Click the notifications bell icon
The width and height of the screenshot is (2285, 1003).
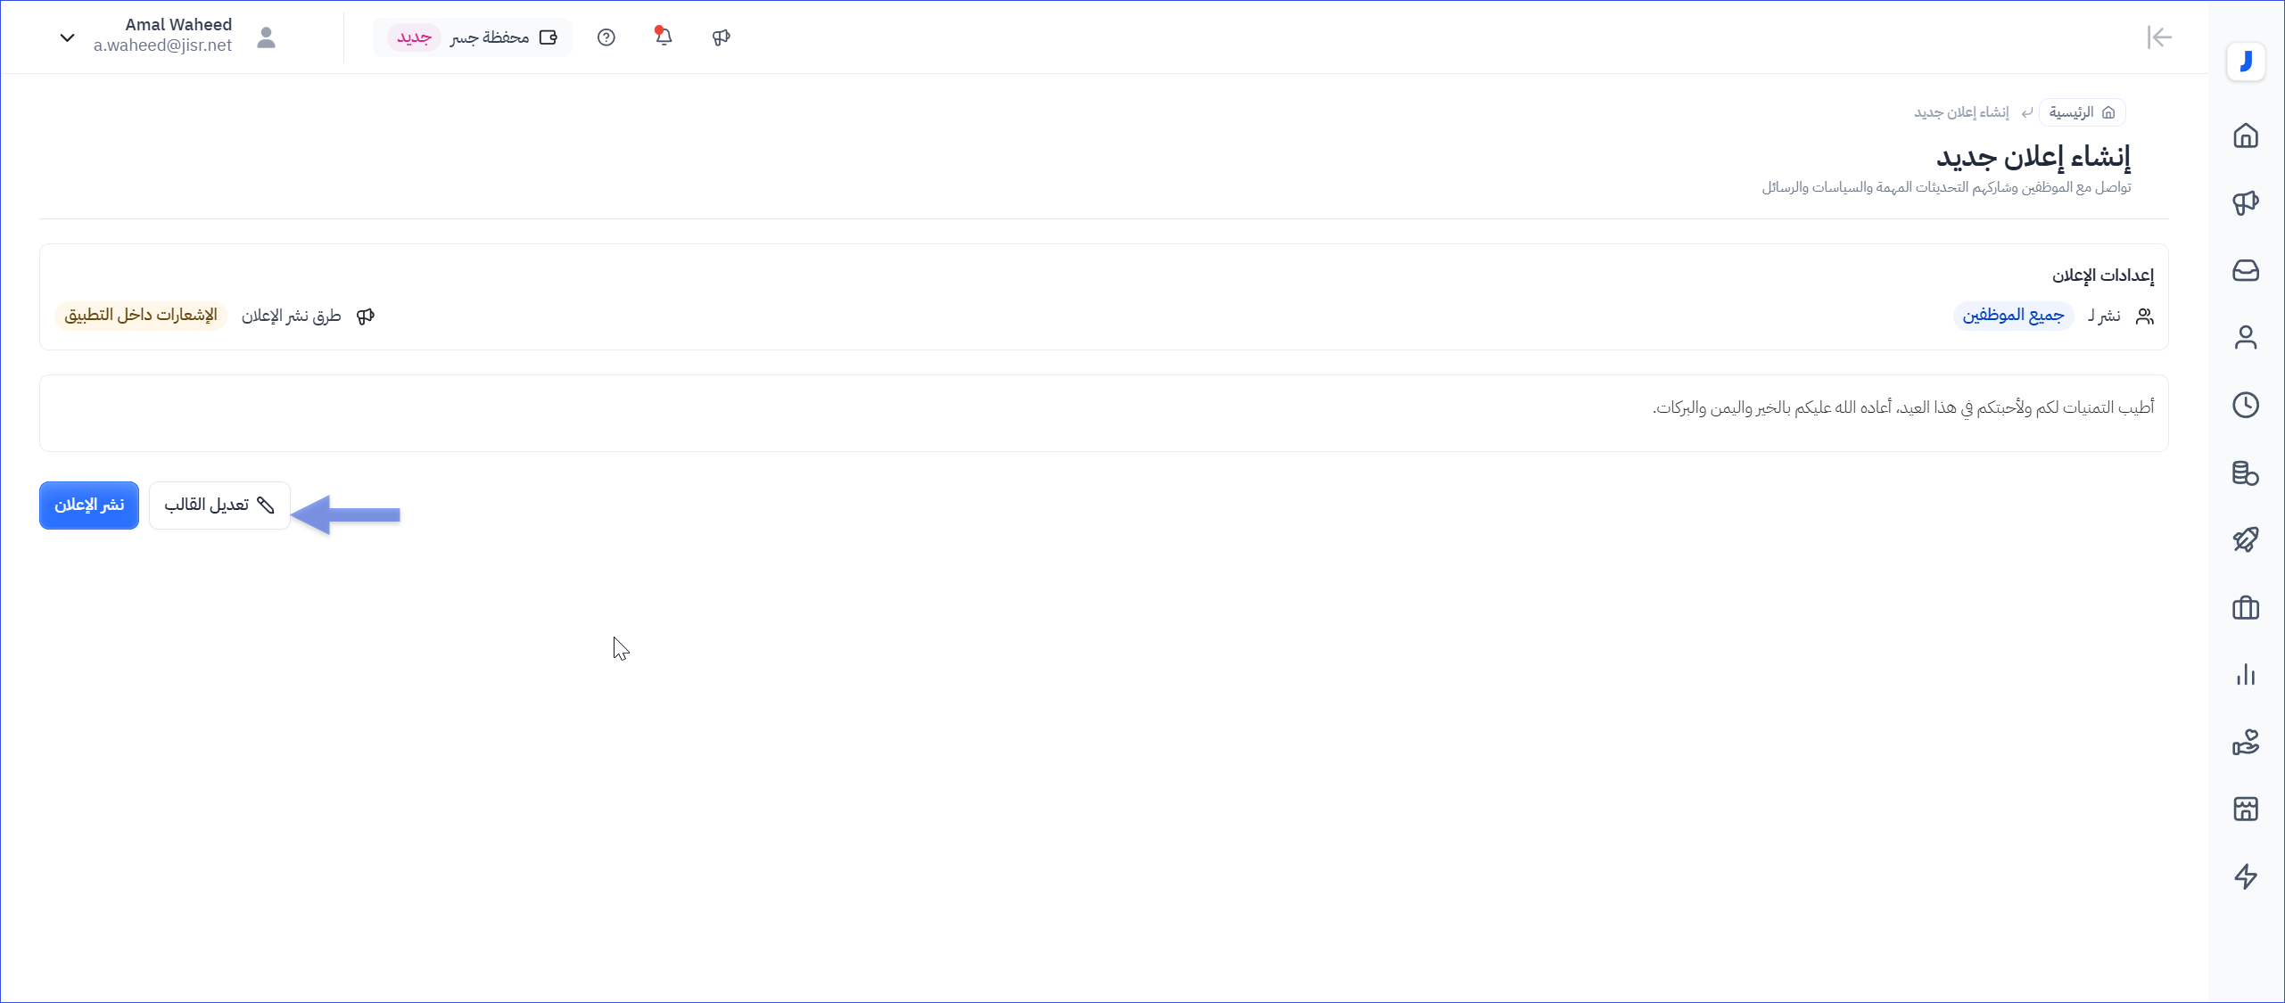click(664, 37)
